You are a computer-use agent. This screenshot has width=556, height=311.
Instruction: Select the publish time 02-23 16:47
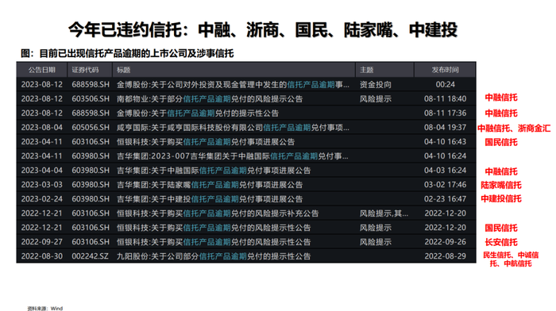pyautogui.click(x=445, y=199)
